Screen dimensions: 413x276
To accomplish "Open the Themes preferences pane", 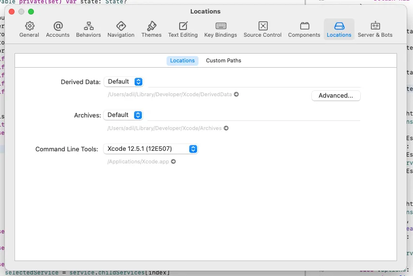I will (x=152, y=29).
